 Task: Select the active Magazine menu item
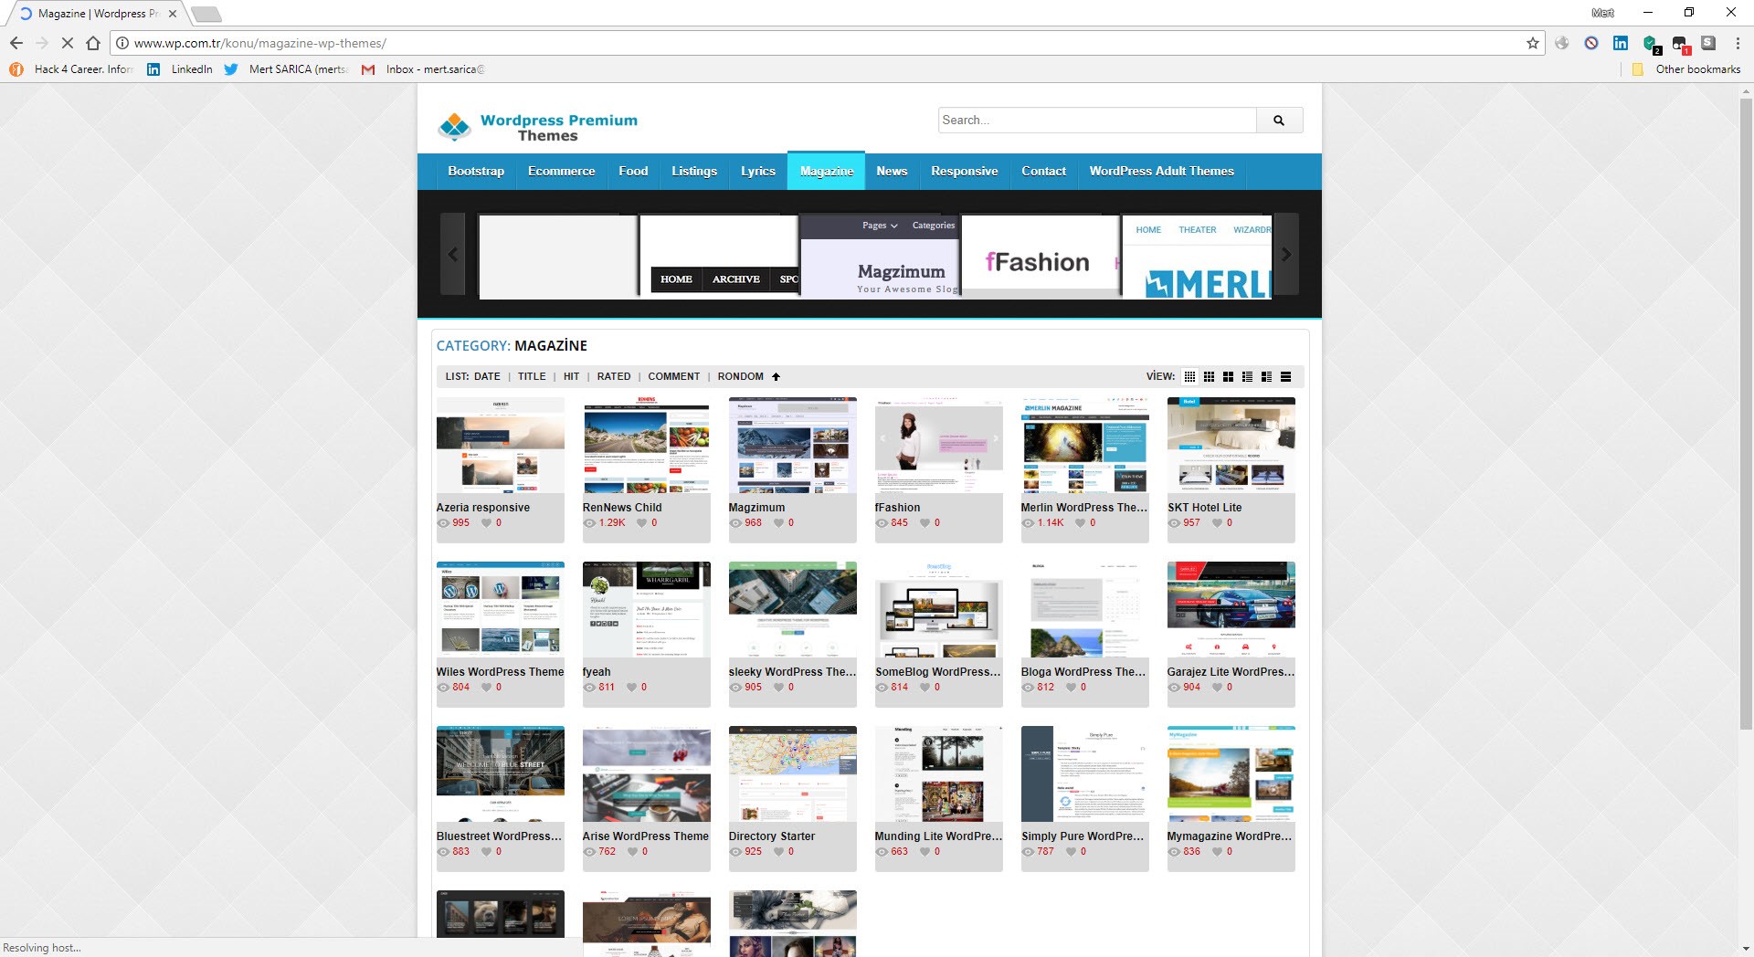[x=827, y=172]
